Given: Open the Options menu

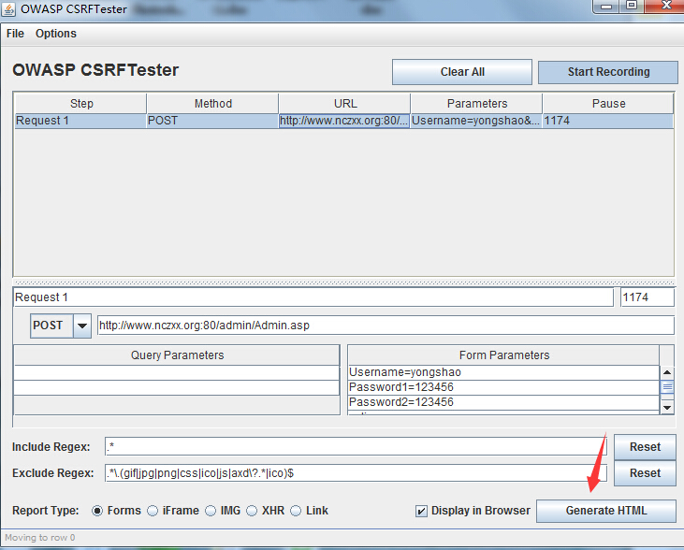Looking at the screenshot, I should click(56, 34).
